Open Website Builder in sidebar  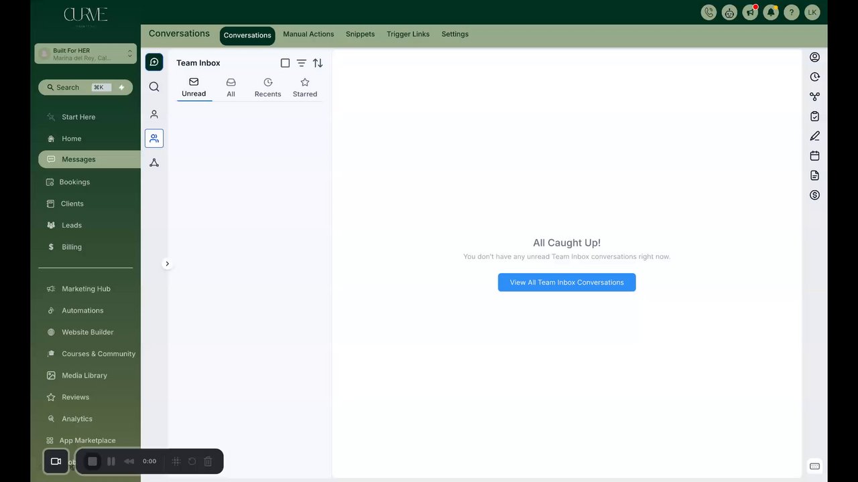tap(87, 332)
